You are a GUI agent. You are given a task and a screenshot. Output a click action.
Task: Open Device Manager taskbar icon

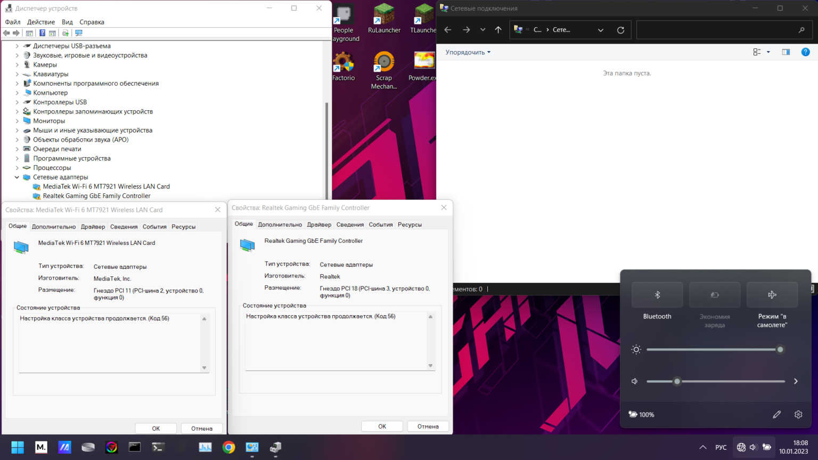click(275, 447)
